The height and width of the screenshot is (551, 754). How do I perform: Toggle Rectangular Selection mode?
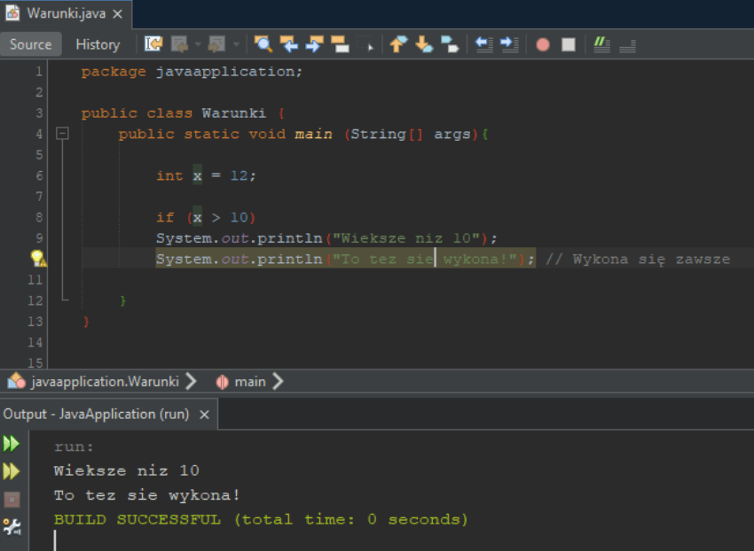[368, 44]
